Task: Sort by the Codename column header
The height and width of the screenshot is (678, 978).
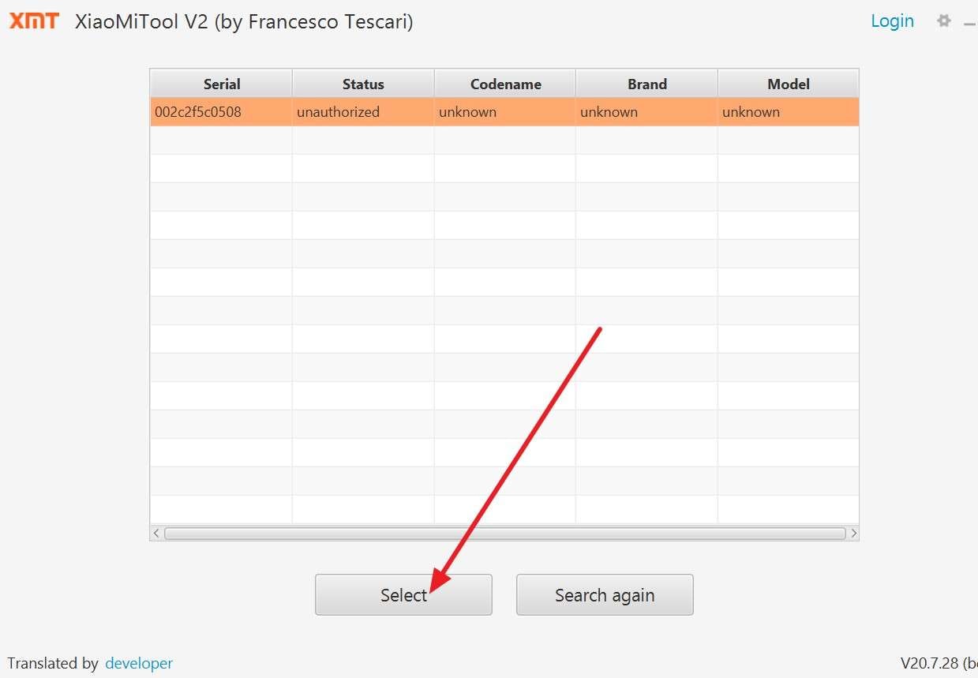Action: [x=505, y=84]
